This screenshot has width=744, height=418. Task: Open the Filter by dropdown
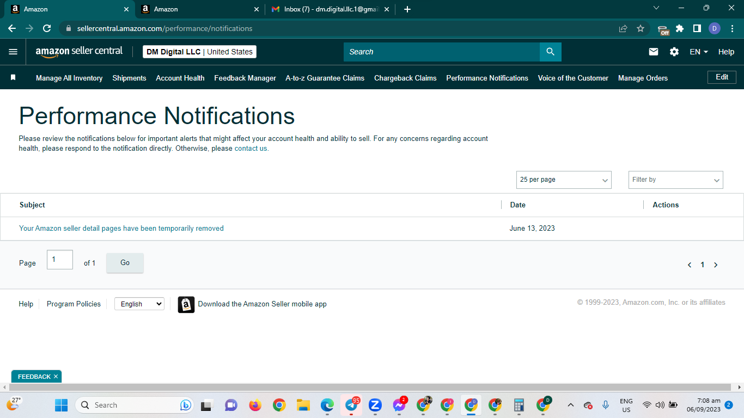pyautogui.click(x=676, y=180)
